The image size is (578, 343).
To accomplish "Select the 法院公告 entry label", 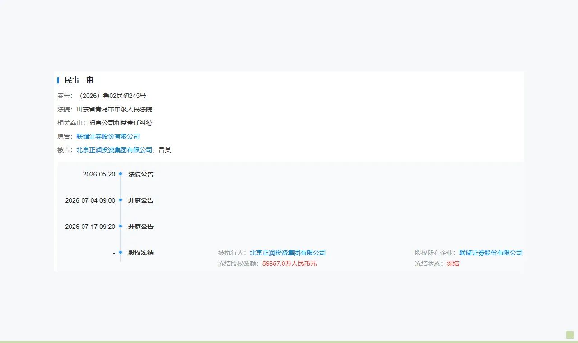I will coord(141,174).
